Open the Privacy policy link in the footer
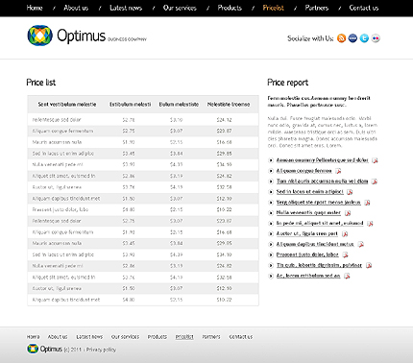413x363 pixels. (101, 350)
